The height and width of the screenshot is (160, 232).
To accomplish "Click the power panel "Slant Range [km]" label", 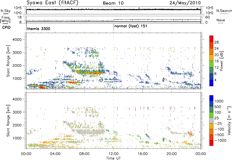I will click(8, 61).
